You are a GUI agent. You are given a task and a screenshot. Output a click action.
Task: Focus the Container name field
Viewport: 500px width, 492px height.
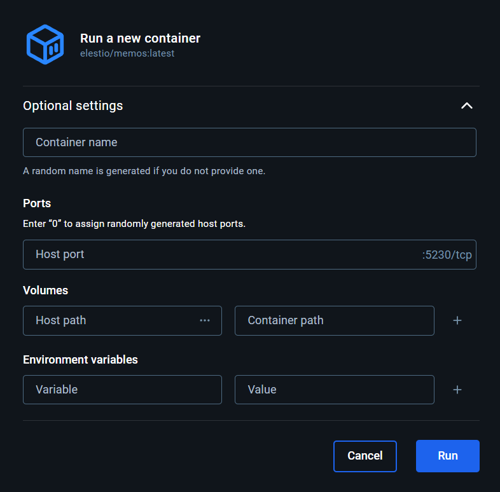[249, 142]
